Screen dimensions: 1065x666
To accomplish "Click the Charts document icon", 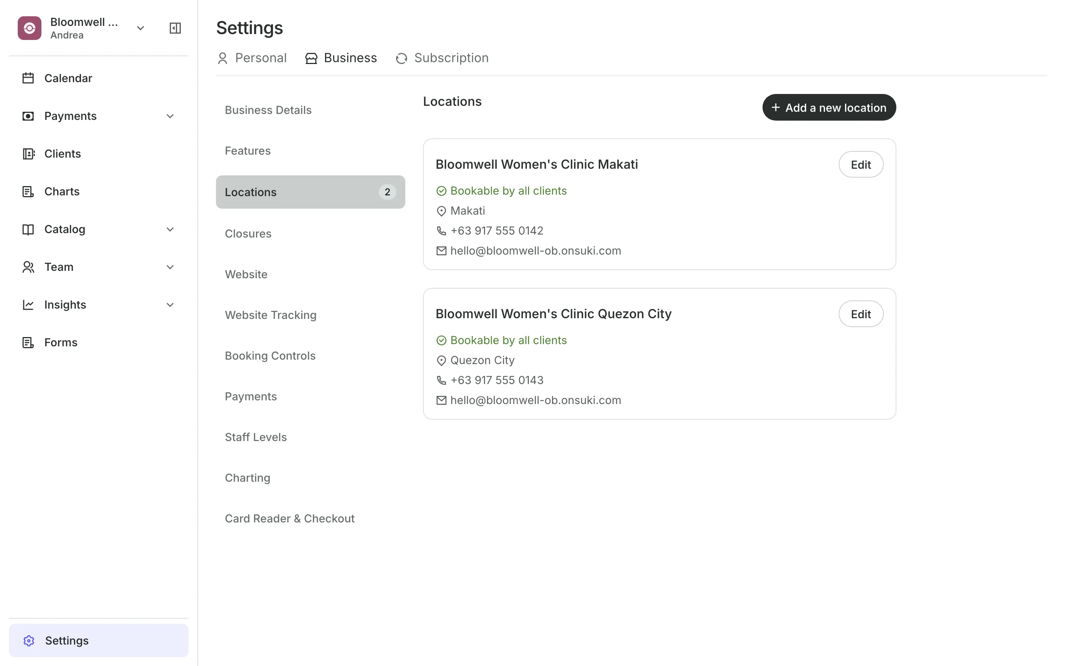I will point(28,192).
